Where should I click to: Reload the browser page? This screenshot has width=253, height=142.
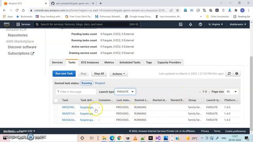click(x=17, y=10)
